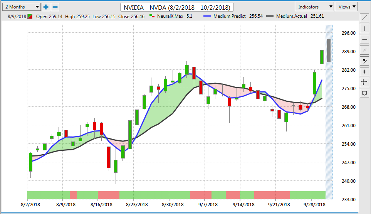This screenshot has width=371, height=214.
Task: Click the Medium.Predict value 256.54
Action: (x=256, y=16)
